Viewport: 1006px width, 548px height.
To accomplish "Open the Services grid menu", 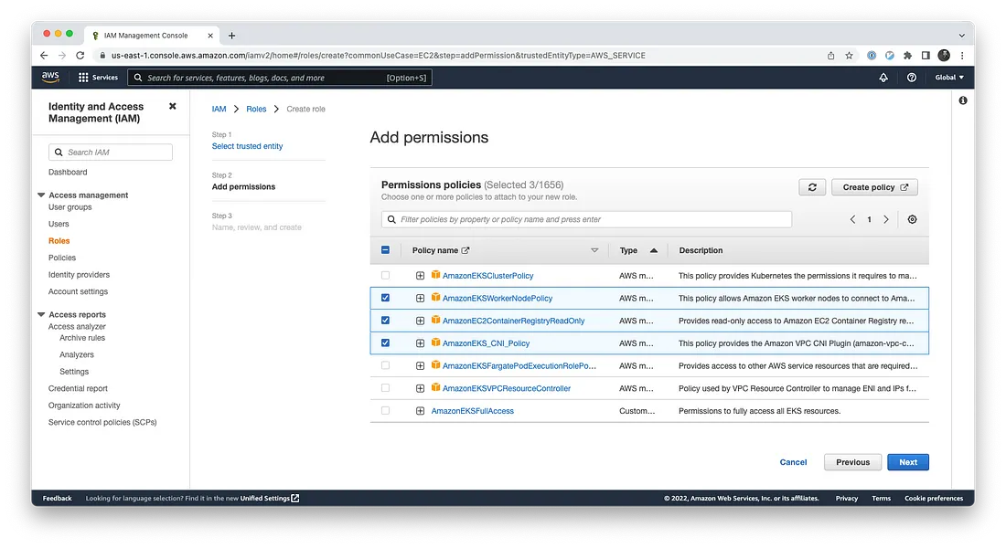I will [98, 78].
